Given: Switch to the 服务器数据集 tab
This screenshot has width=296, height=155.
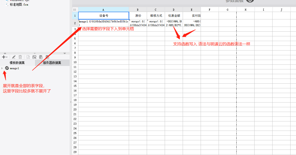Looking at the screenshot, I should pyautogui.click(x=52, y=63).
